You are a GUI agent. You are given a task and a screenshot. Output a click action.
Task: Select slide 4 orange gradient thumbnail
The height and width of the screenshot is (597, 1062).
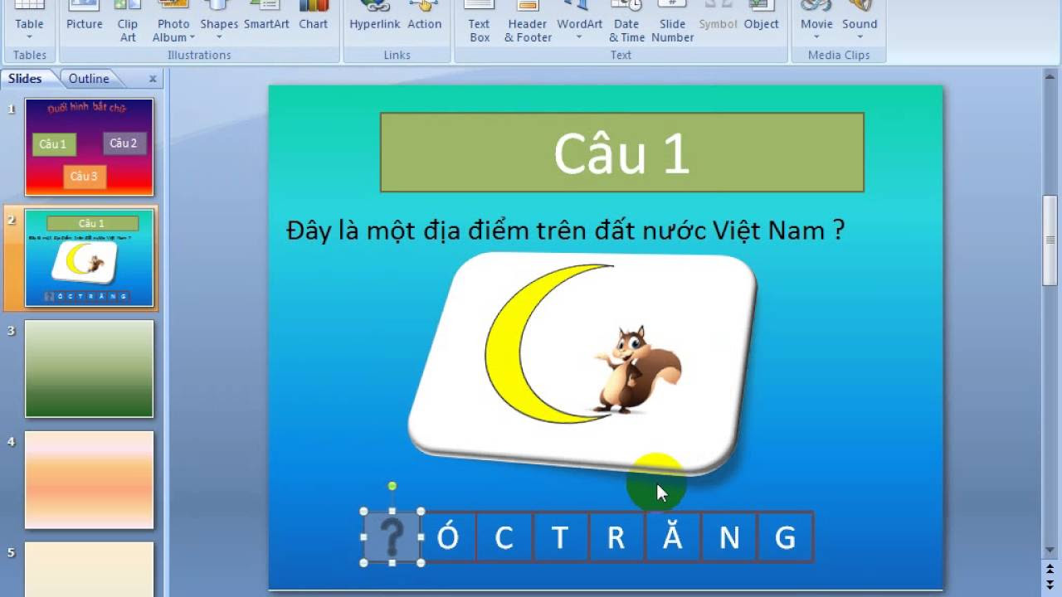click(x=90, y=480)
